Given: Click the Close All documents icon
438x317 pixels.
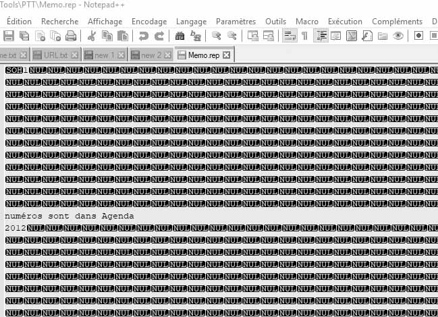Looking at the screenshot, I should click(55, 36).
